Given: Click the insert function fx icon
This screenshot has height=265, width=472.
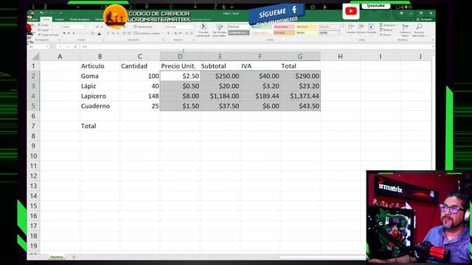Looking at the screenshot, I should [75, 46].
